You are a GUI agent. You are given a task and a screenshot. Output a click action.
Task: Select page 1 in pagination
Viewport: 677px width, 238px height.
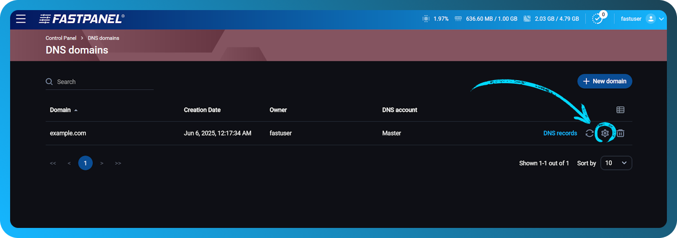tap(85, 163)
